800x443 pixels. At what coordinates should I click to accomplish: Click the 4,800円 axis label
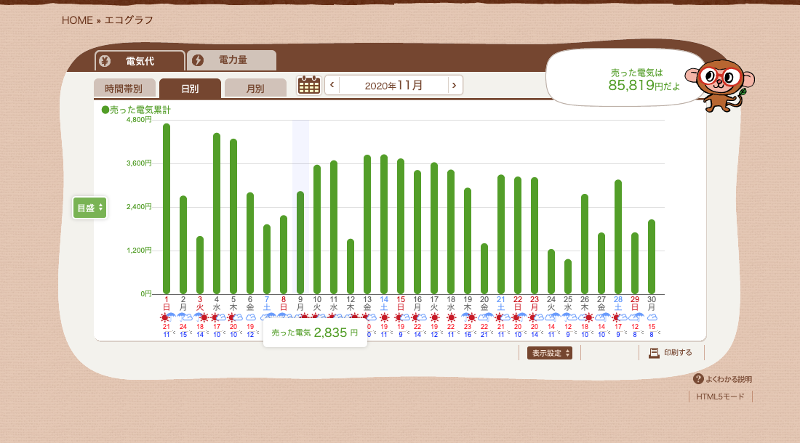(x=139, y=120)
